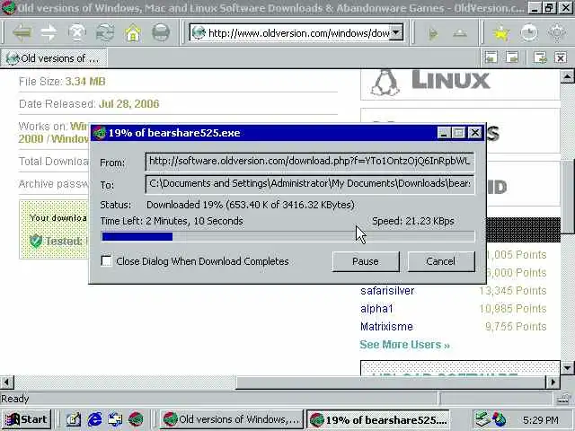Pause the bearshare525.exe download
This screenshot has width=575, height=431.
click(366, 261)
